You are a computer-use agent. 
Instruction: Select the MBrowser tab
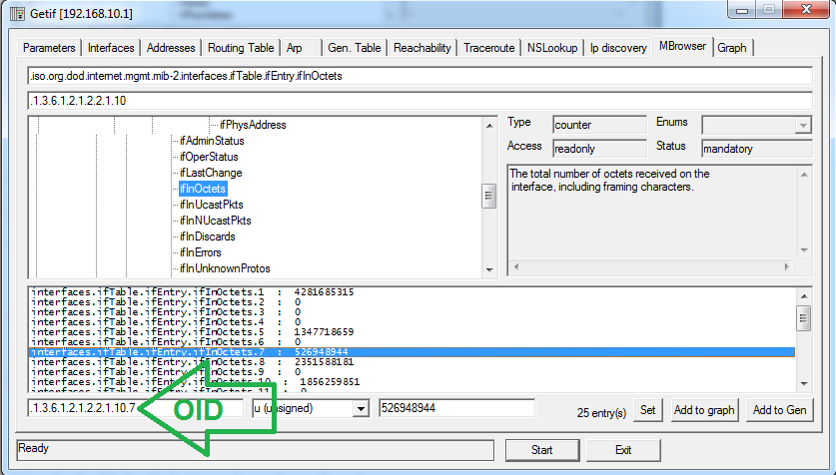[682, 46]
